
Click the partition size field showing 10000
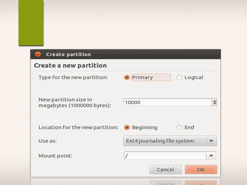(x=167, y=102)
